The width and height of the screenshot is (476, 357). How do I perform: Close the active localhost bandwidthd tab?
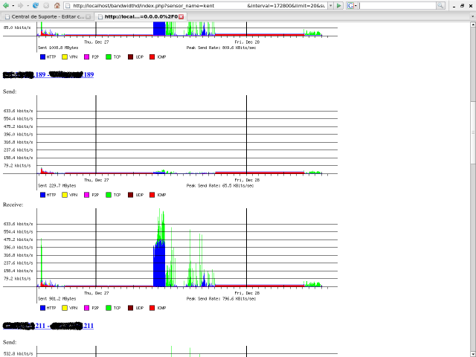tap(181, 16)
